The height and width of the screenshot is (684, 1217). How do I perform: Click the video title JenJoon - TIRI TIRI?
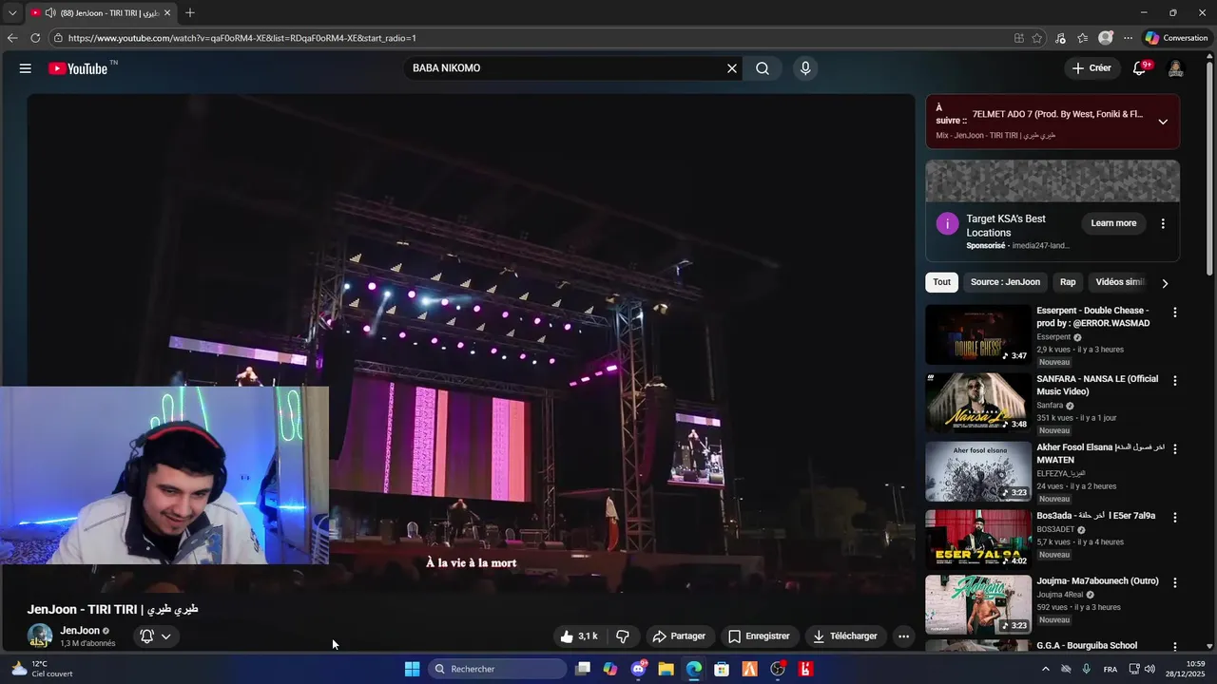(x=113, y=609)
